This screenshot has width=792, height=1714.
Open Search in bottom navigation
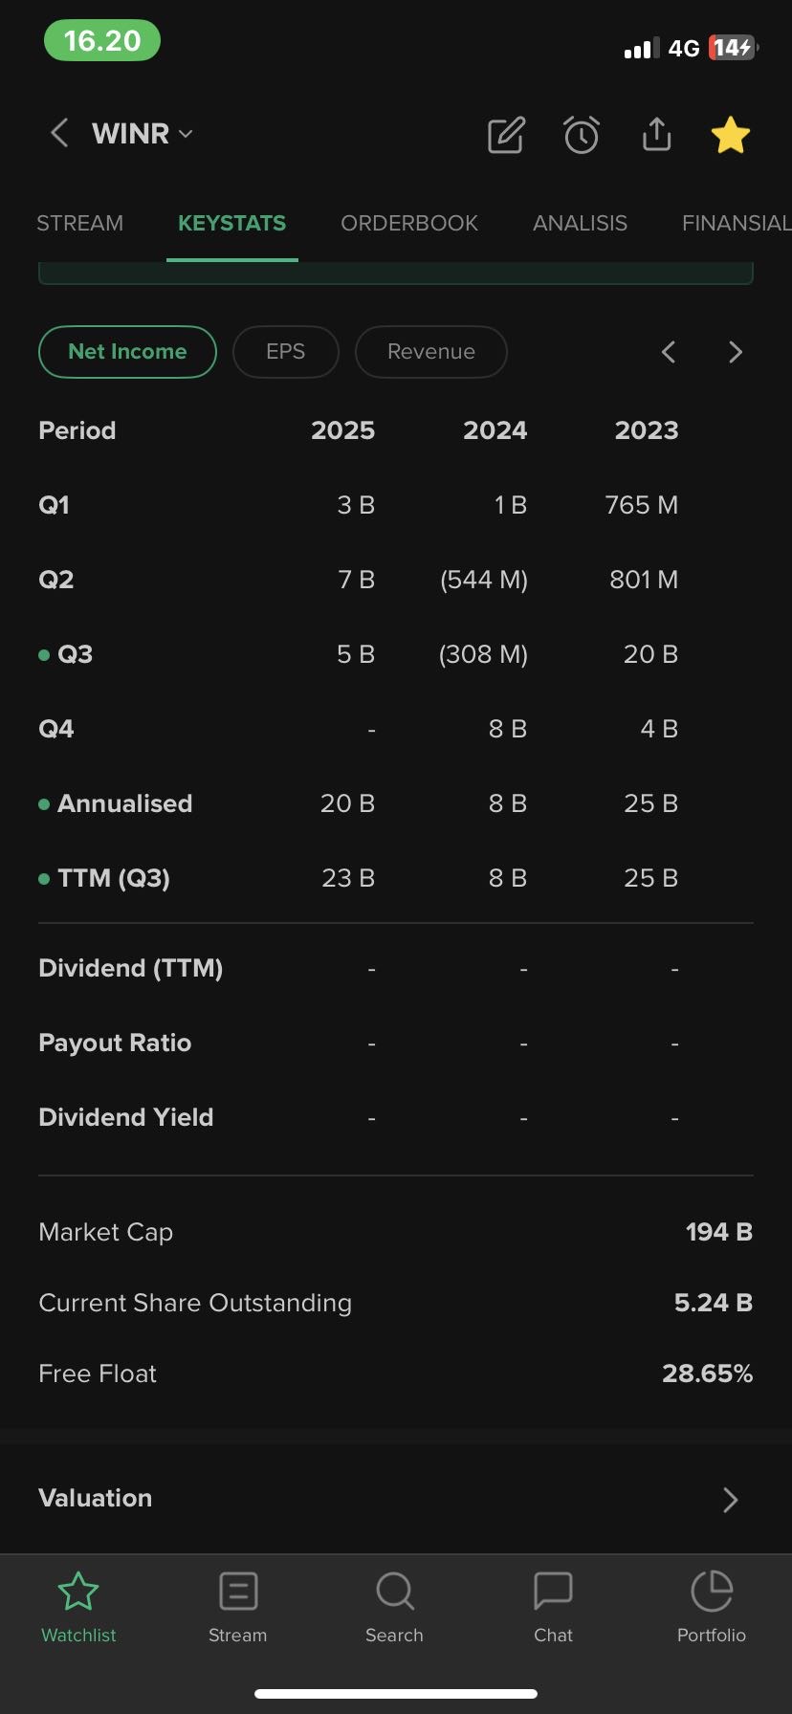(x=394, y=1607)
